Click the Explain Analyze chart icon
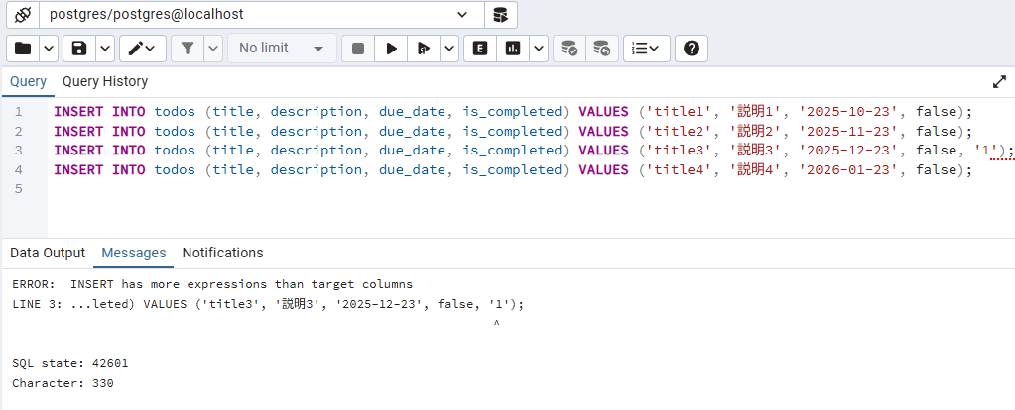The height and width of the screenshot is (410, 1015). click(x=513, y=48)
